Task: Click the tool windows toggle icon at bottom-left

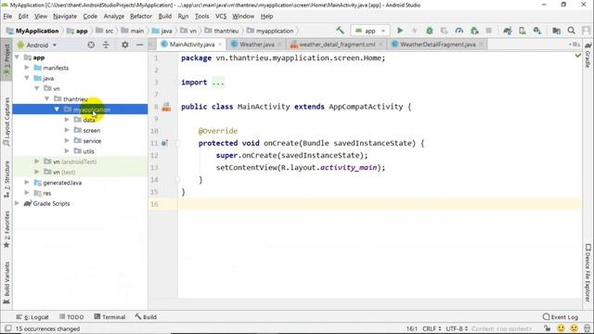Action: point(8,328)
